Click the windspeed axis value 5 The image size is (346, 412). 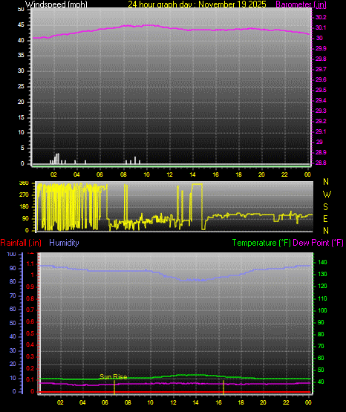(22, 148)
